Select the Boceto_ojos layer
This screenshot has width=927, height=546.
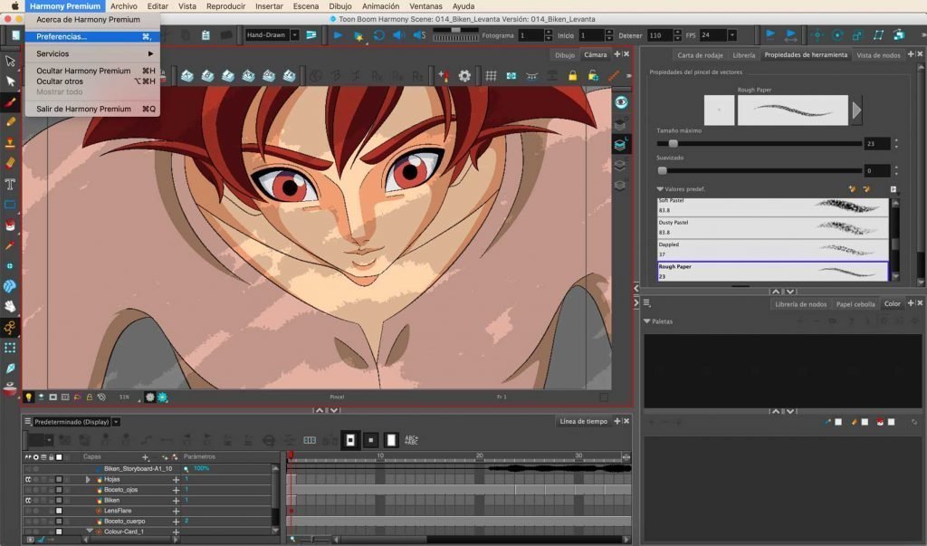[120, 490]
